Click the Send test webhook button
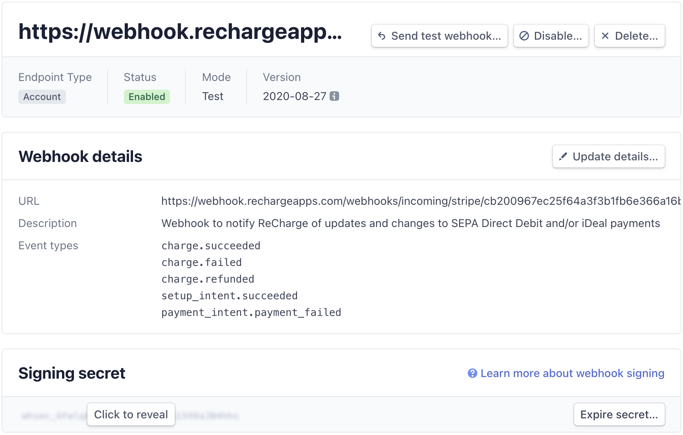The width and height of the screenshot is (683, 435). pyautogui.click(x=439, y=36)
